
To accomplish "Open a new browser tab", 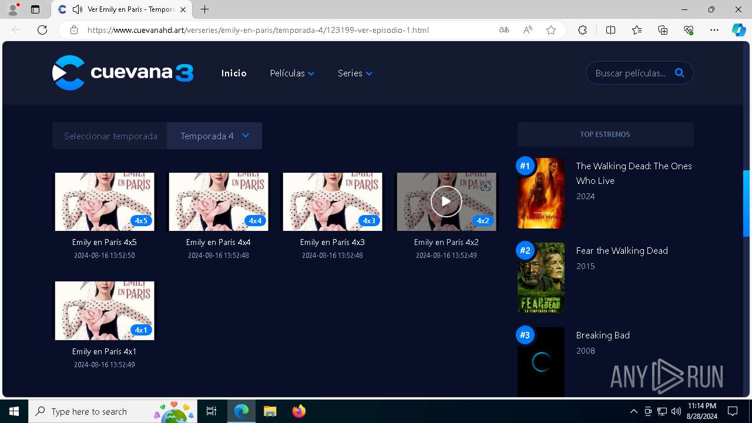I will coord(204,9).
